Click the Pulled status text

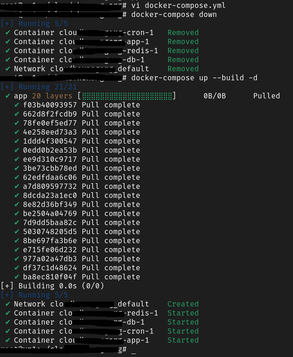coord(267,96)
